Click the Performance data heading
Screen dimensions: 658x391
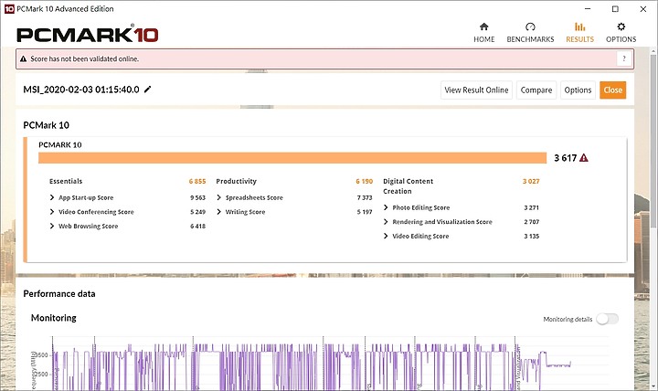point(59,293)
